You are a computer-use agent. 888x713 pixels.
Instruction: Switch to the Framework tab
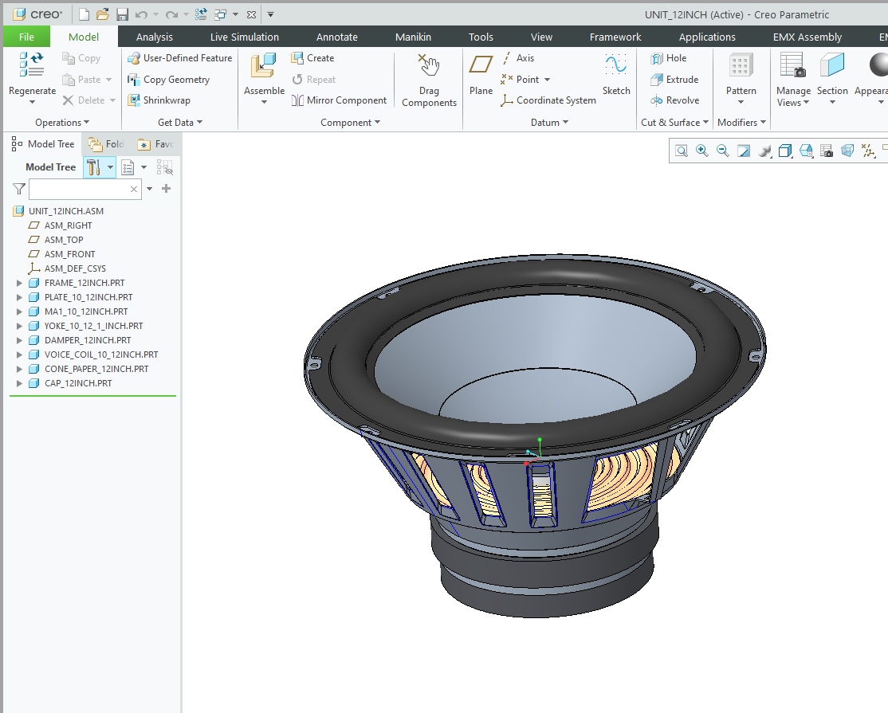point(615,37)
